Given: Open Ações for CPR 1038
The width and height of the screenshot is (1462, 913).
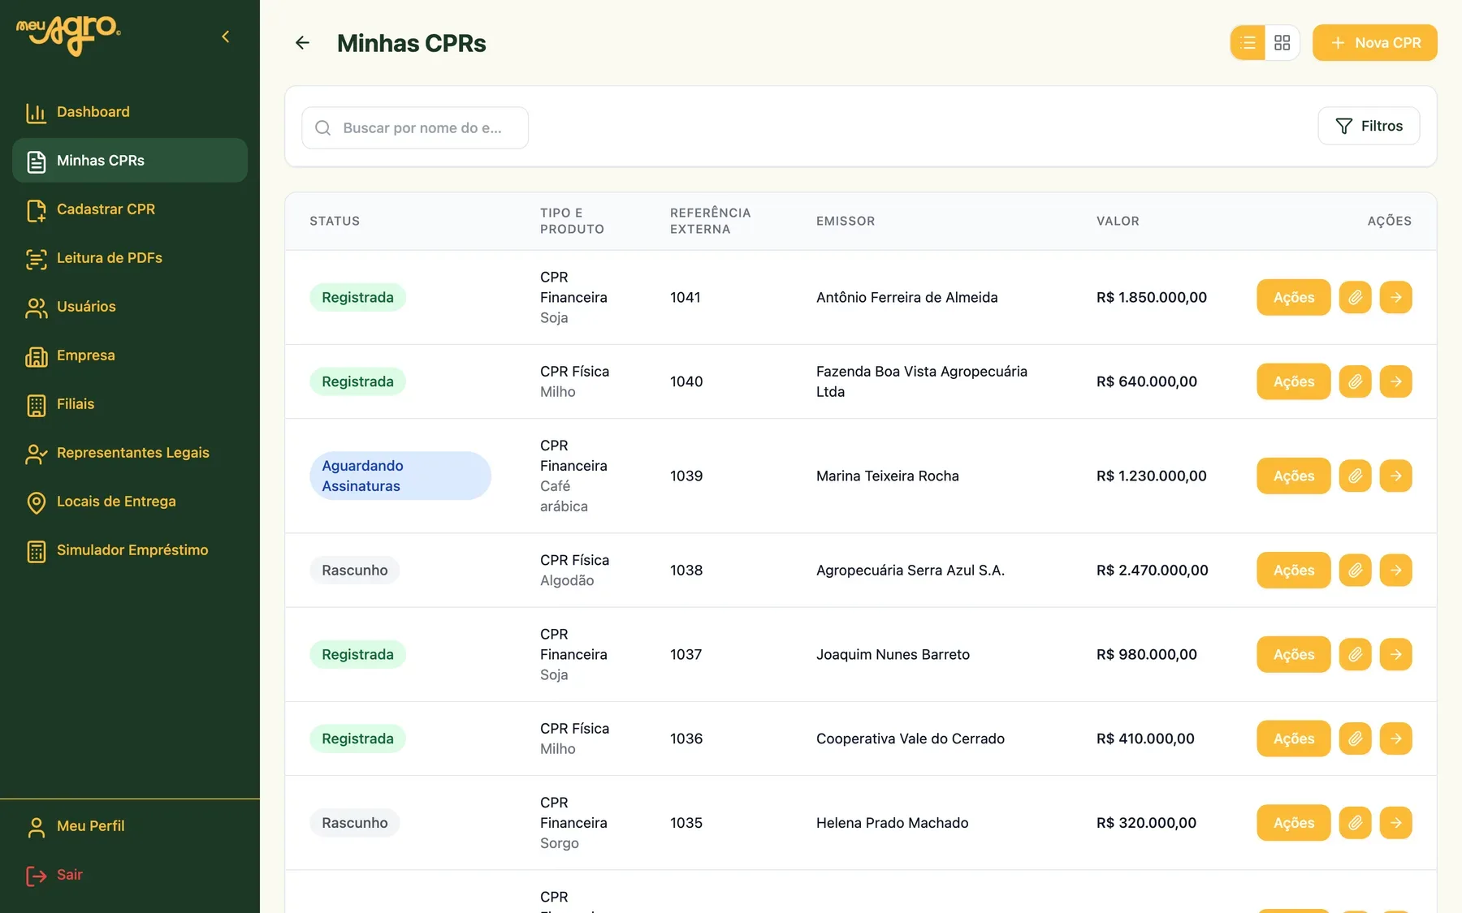Looking at the screenshot, I should coord(1294,570).
